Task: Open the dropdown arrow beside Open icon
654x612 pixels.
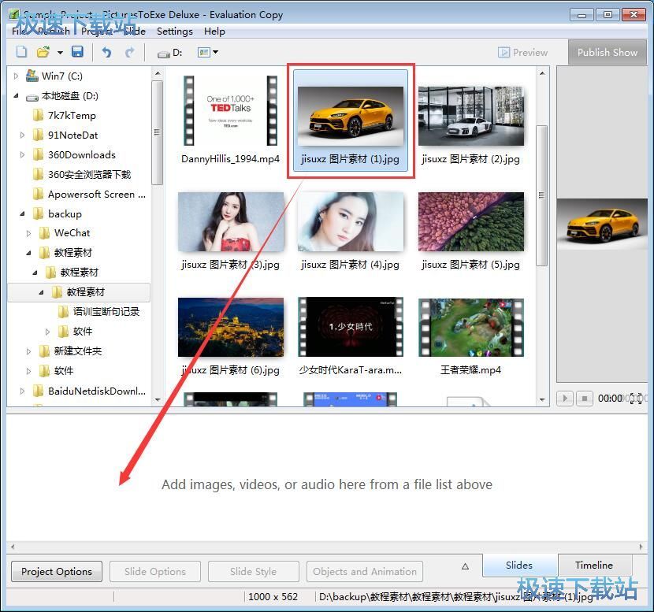Action: (60, 53)
